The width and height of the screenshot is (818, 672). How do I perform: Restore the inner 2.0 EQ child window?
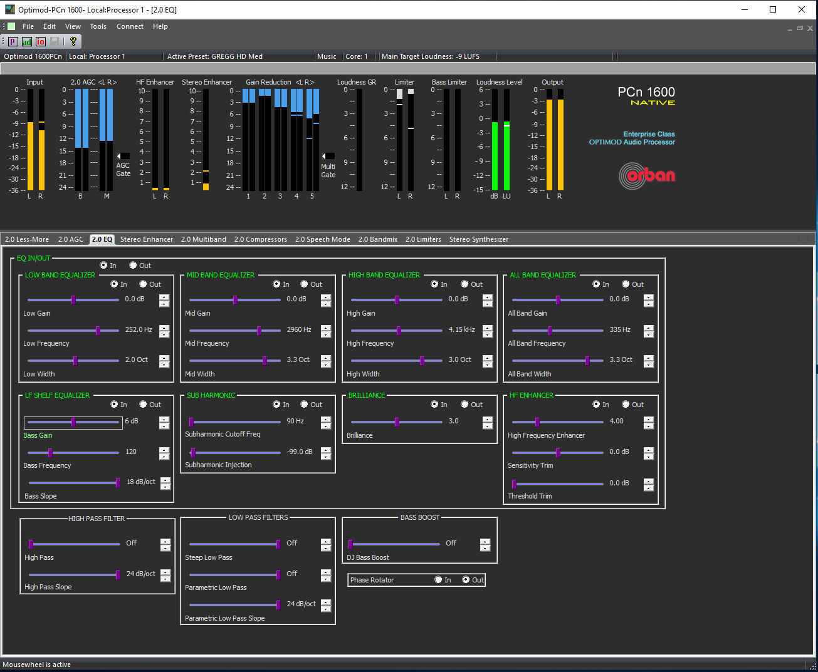coord(800,28)
